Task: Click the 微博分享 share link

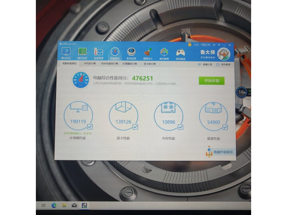Action: (x=205, y=64)
